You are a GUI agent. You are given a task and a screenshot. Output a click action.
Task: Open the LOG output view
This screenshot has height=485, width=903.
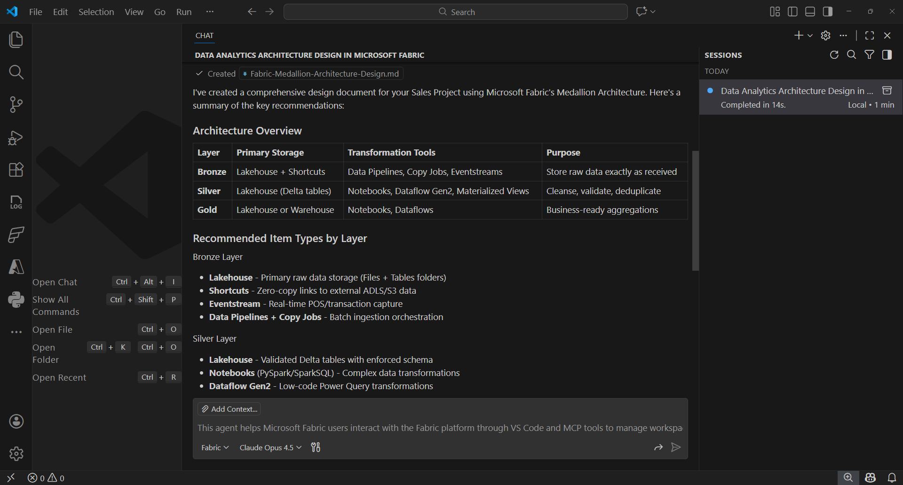click(x=16, y=202)
